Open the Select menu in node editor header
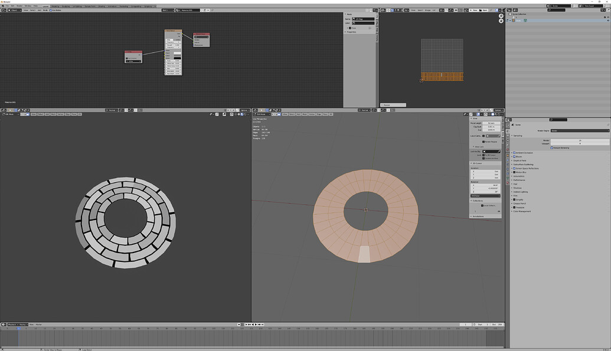 (x=32, y=10)
